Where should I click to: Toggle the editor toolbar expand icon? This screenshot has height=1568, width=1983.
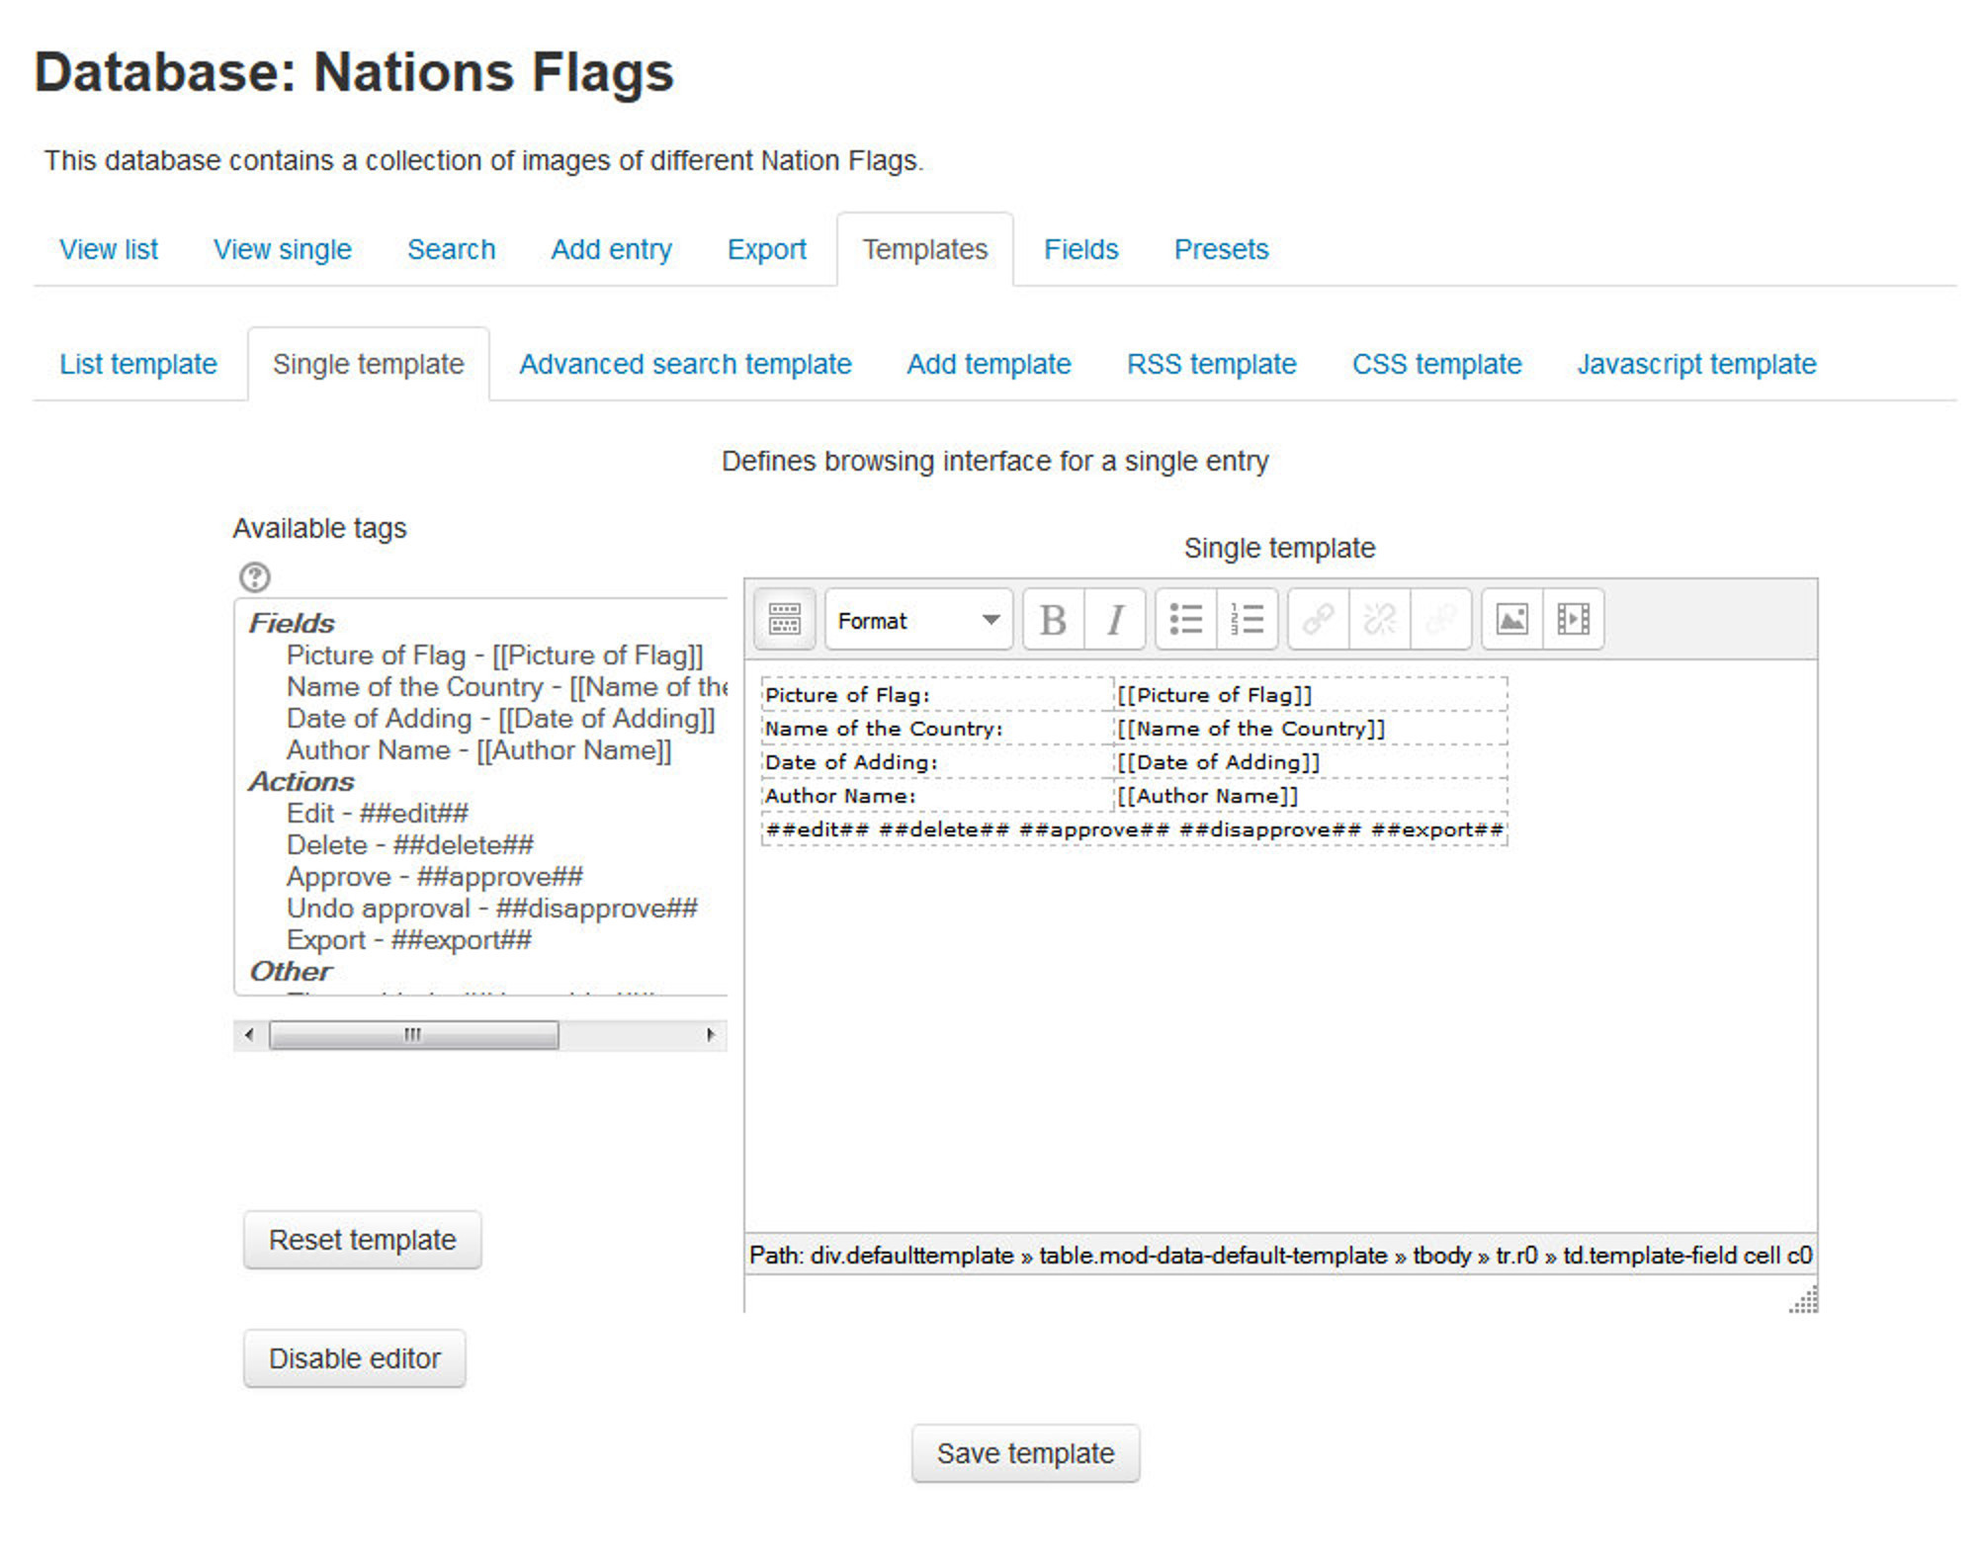pos(784,620)
